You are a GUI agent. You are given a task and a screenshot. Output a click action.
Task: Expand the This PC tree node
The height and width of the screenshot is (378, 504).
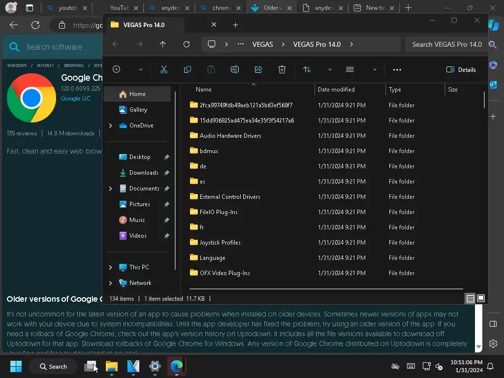110,267
